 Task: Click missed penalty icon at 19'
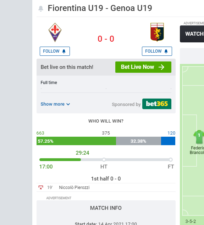[x=41, y=188]
